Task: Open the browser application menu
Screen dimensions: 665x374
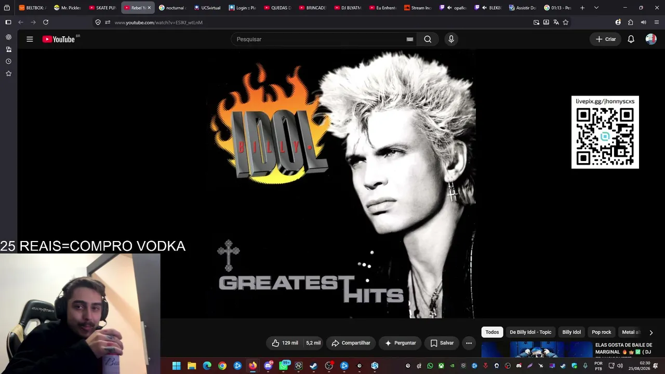Action: coord(657,22)
